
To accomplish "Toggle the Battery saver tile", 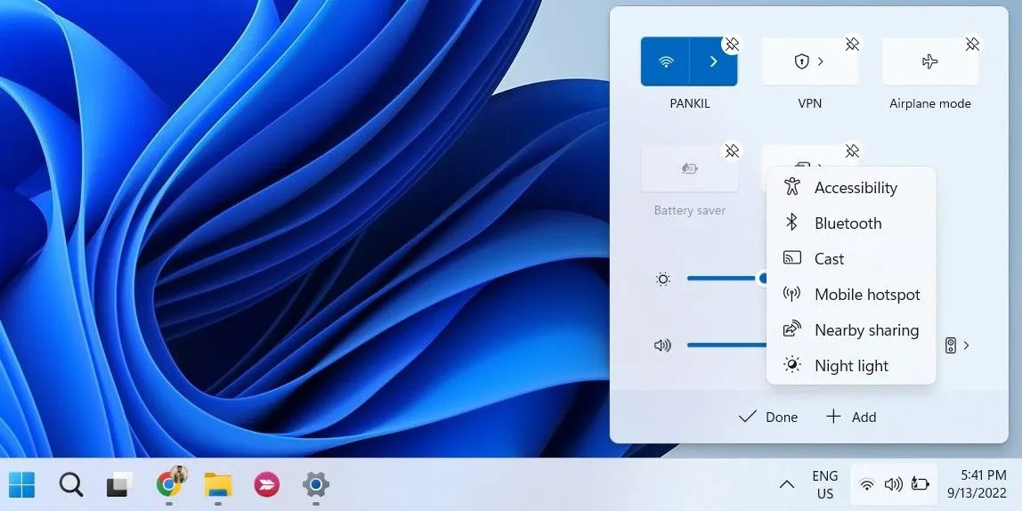I will (690, 168).
